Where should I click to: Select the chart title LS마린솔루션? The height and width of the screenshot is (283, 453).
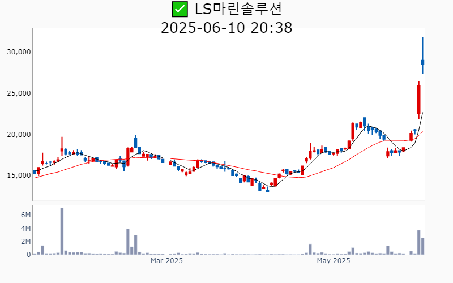pyautogui.click(x=238, y=9)
